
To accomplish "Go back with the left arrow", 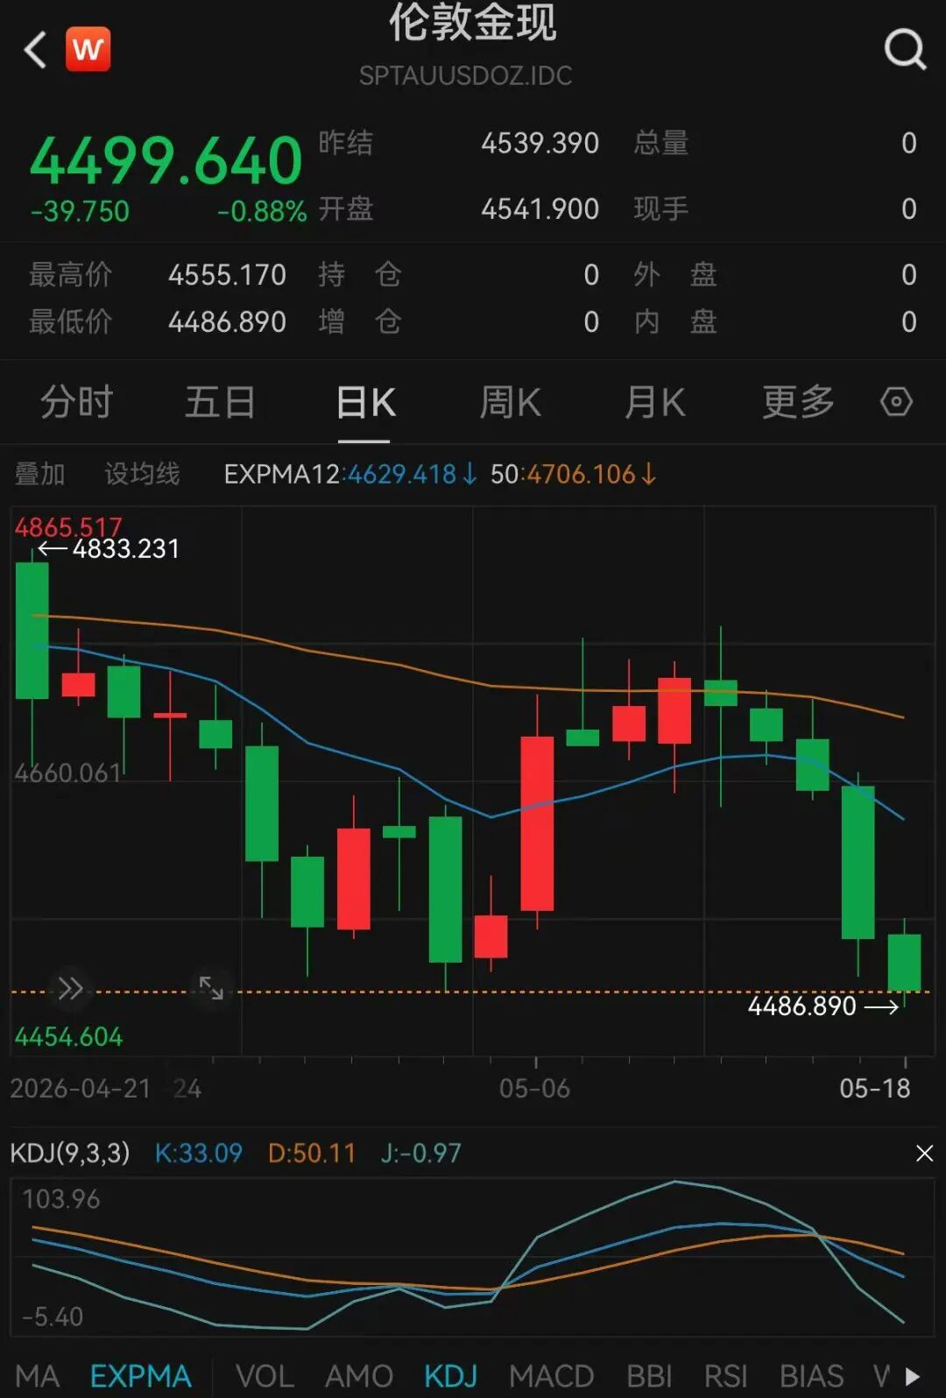I will (35, 50).
